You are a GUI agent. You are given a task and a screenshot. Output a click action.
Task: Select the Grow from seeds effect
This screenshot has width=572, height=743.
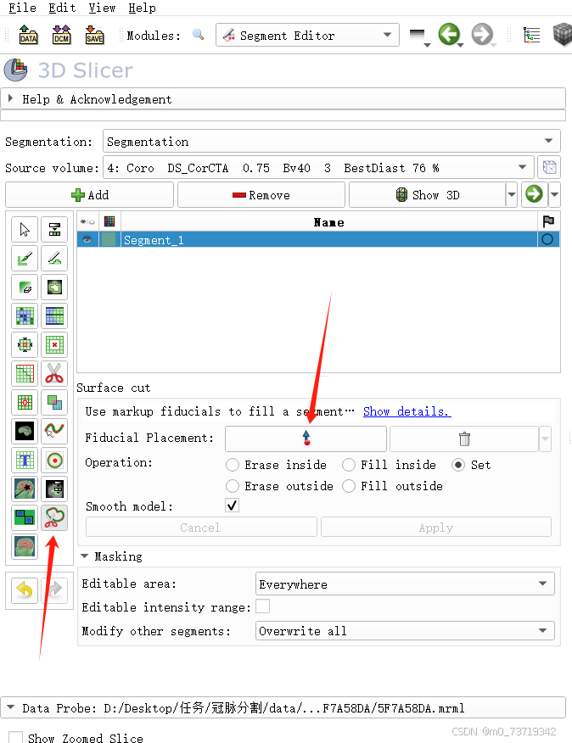point(25,316)
